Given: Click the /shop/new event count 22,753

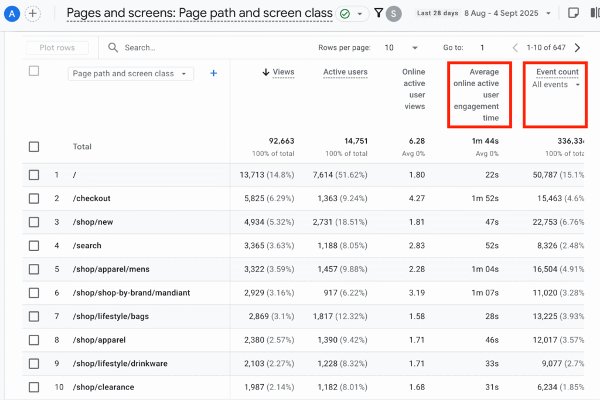Looking at the screenshot, I should click(x=545, y=222).
